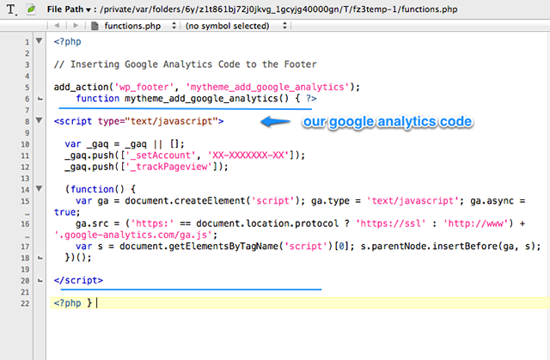Click line number 3 in the gutter
The width and height of the screenshot is (550, 360).
tap(27, 64)
